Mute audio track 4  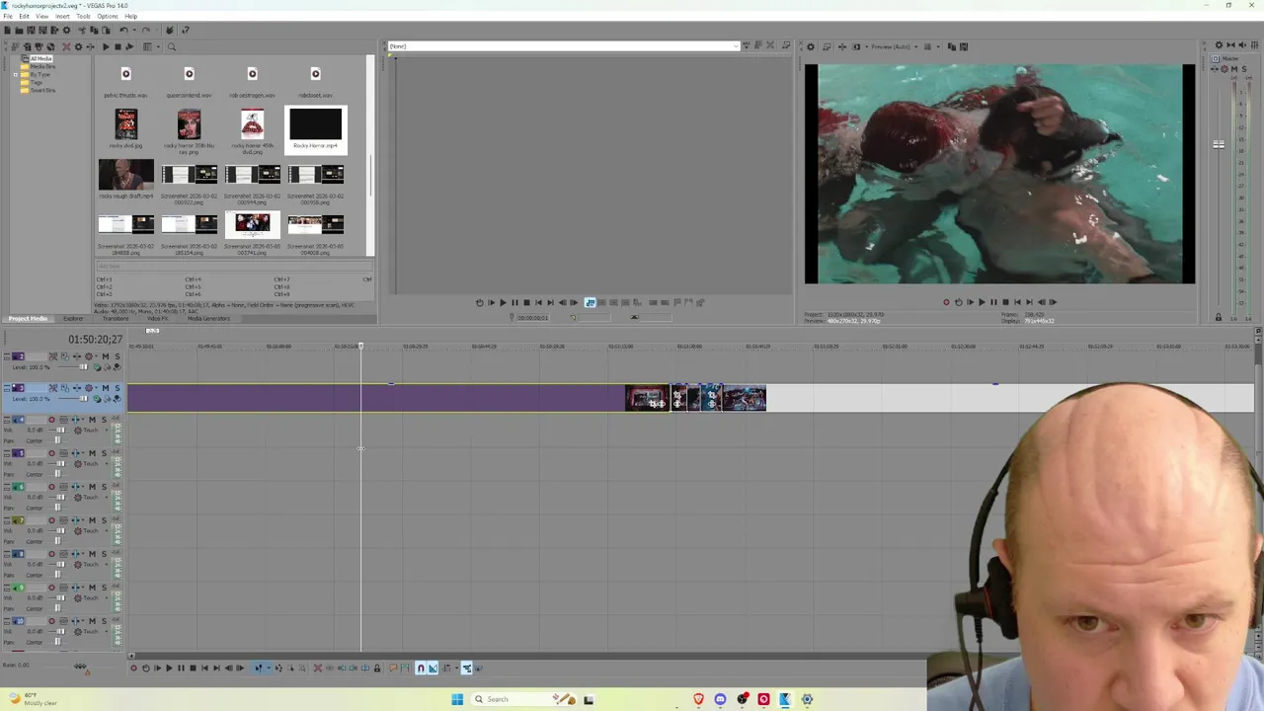click(93, 420)
